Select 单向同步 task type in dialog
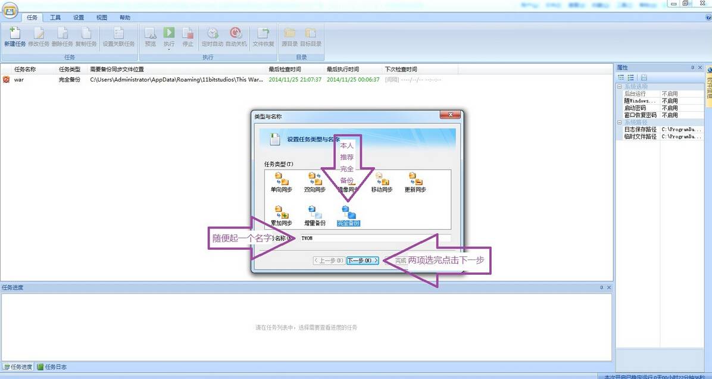The width and height of the screenshot is (712, 379). tap(281, 183)
